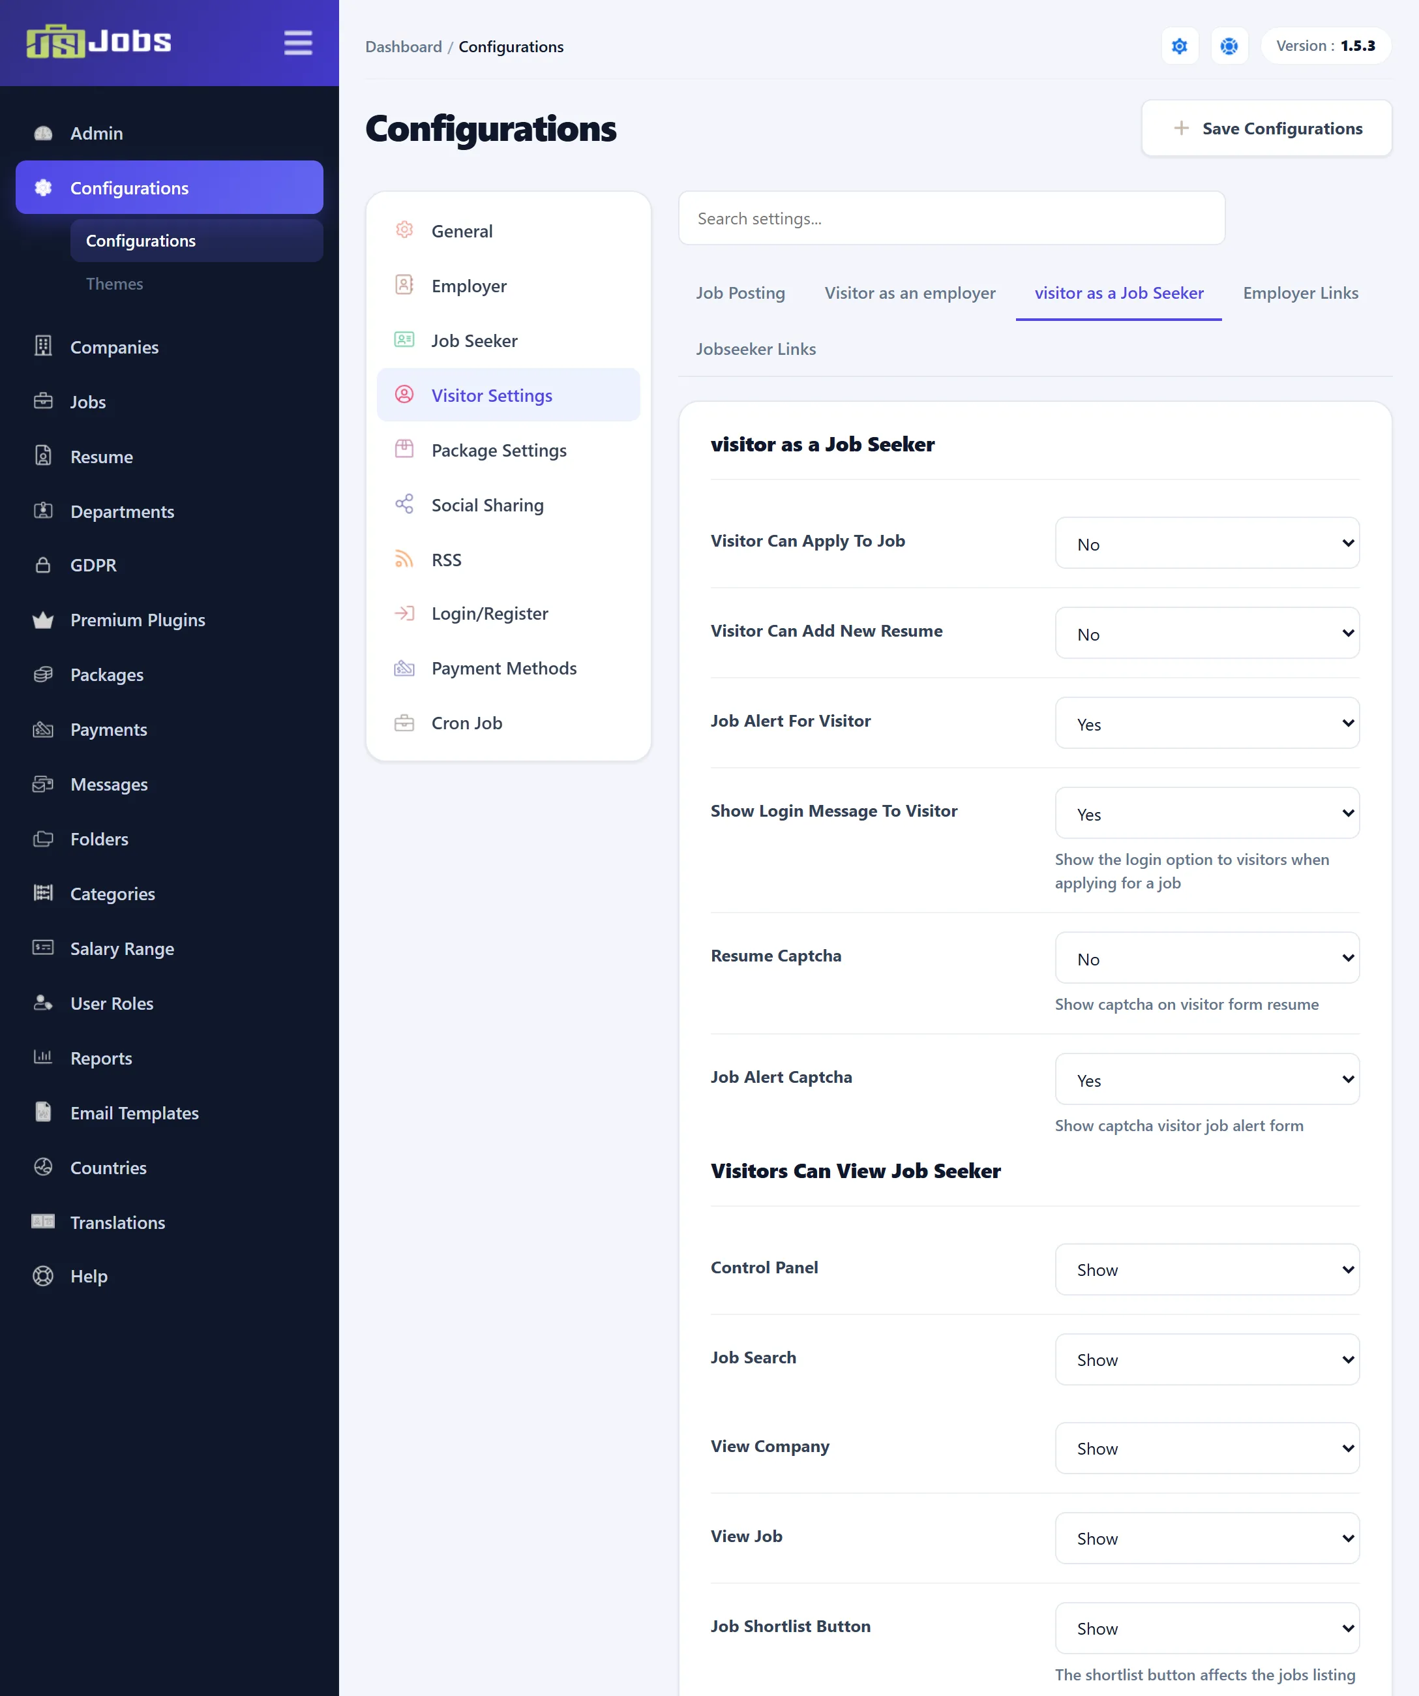The image size is (1419, 1696).
Task: Open Package Settings section
Action: click(x=509, y=451)
